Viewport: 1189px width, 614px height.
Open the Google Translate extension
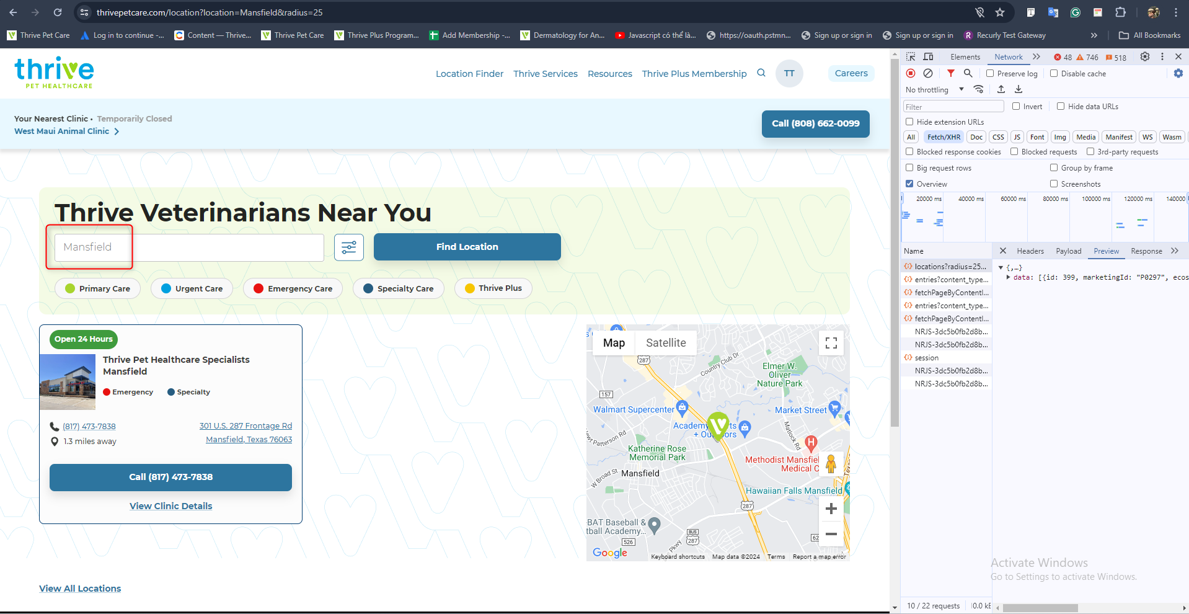pos(1053,12)
